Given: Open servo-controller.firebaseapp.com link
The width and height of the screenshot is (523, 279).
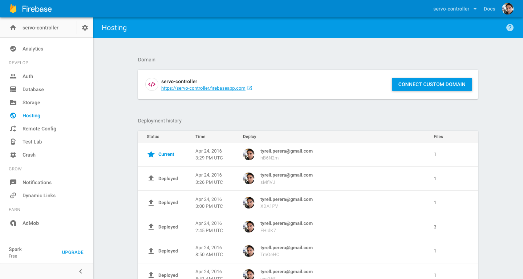Looking at the screenshot, I should pyautogui.click(x=203, y=88).
